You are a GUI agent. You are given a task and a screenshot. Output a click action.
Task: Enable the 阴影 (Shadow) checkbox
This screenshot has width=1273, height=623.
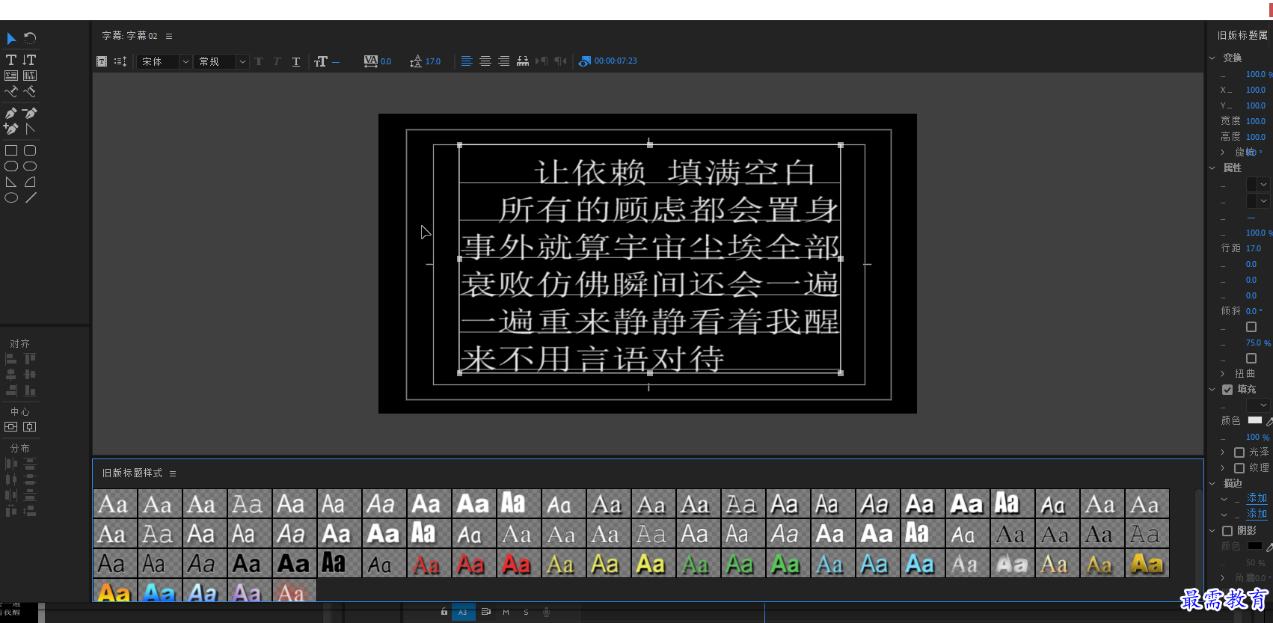pyautogui.click(x=1227, y=531)
